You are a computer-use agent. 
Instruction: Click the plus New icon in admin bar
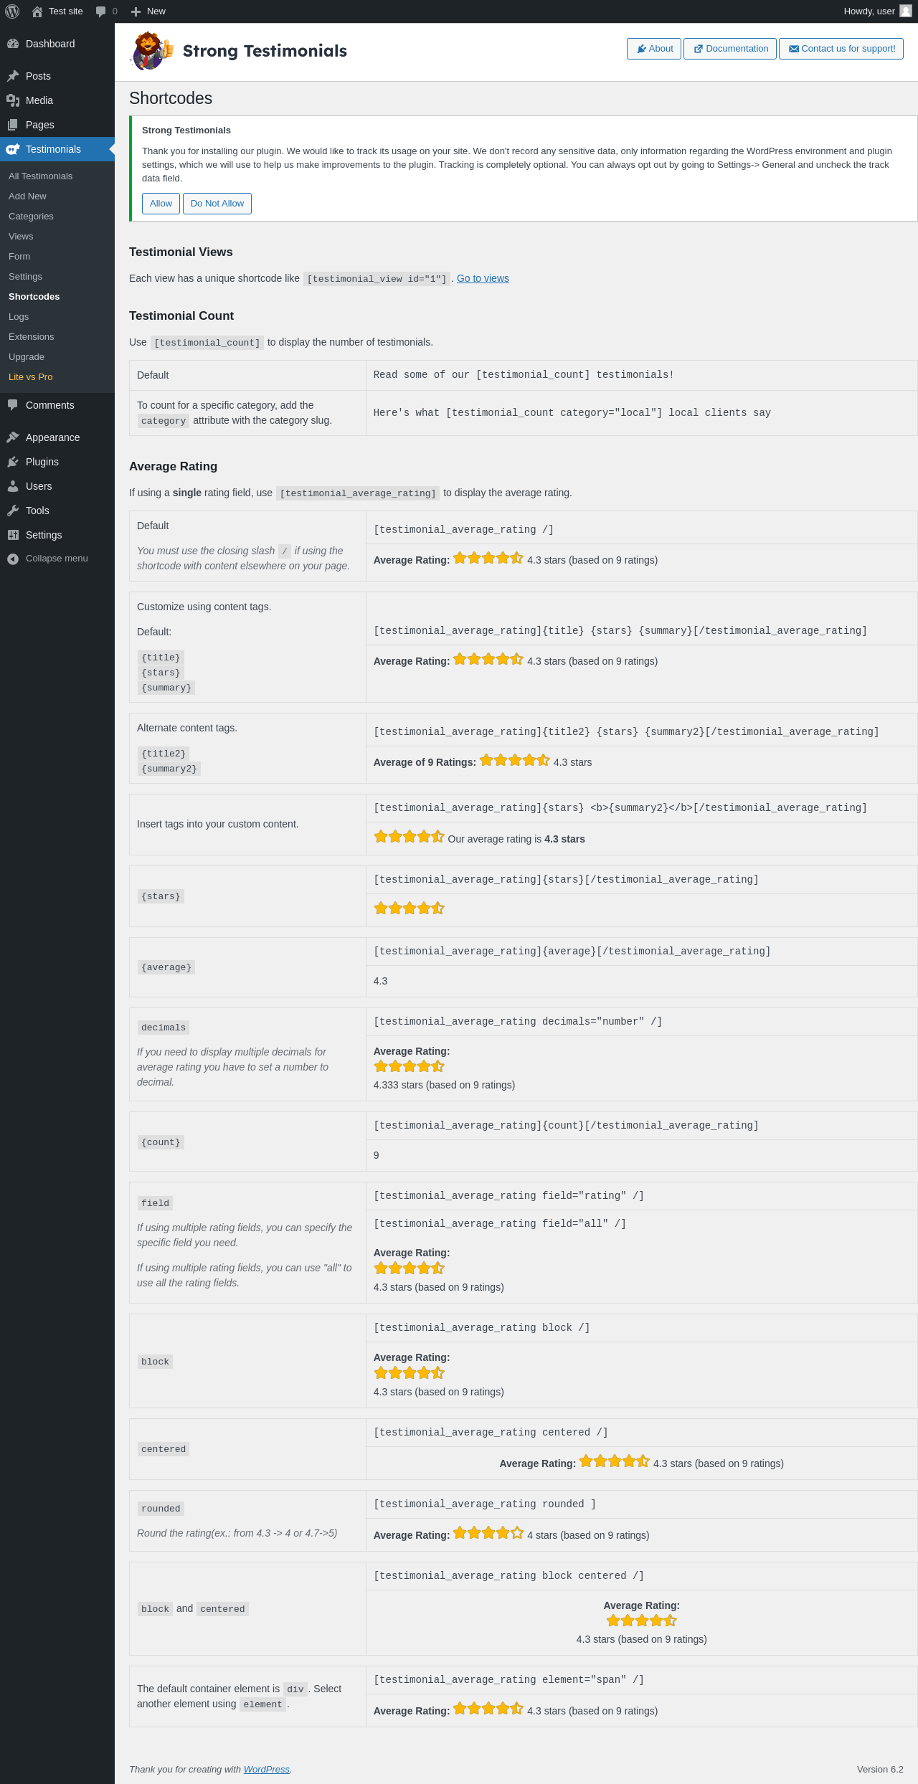(136, 11)
